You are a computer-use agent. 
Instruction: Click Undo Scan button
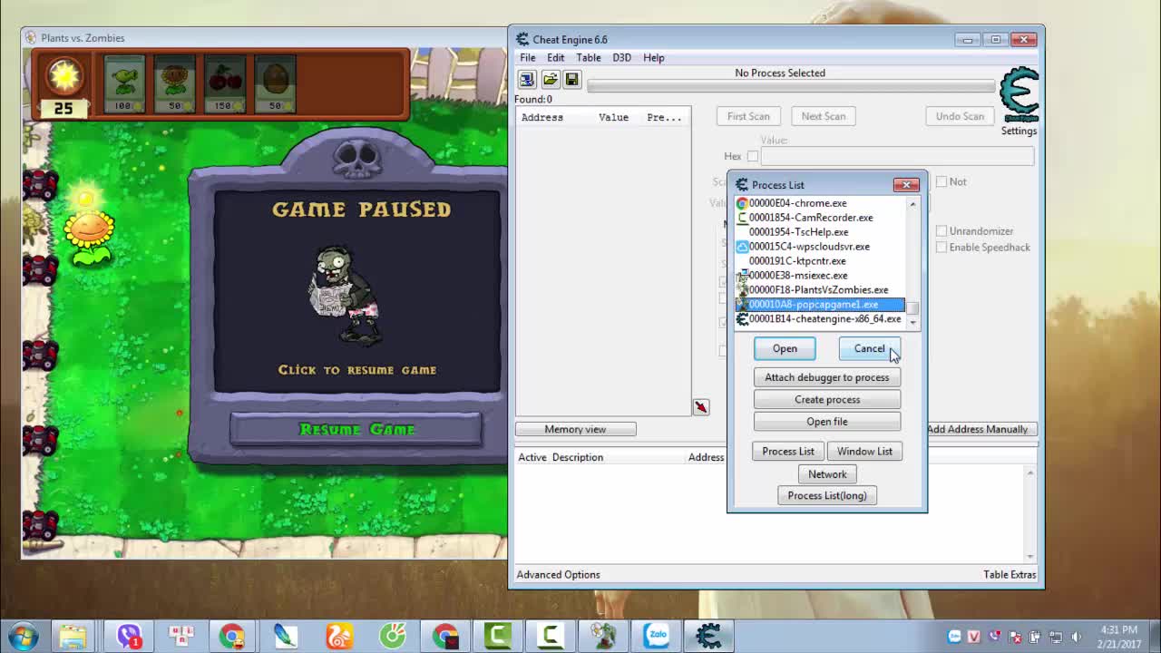(x=960, y=116)
